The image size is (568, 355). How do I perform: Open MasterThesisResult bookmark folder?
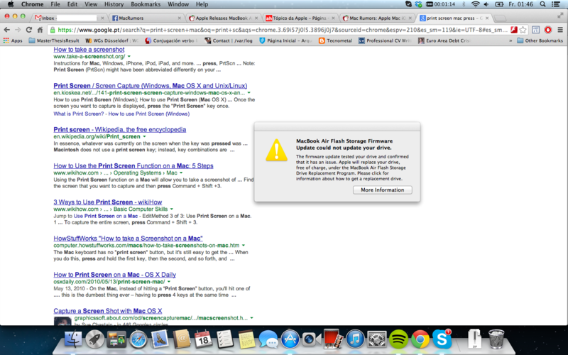pyautogui.click(x=54, y=40)
